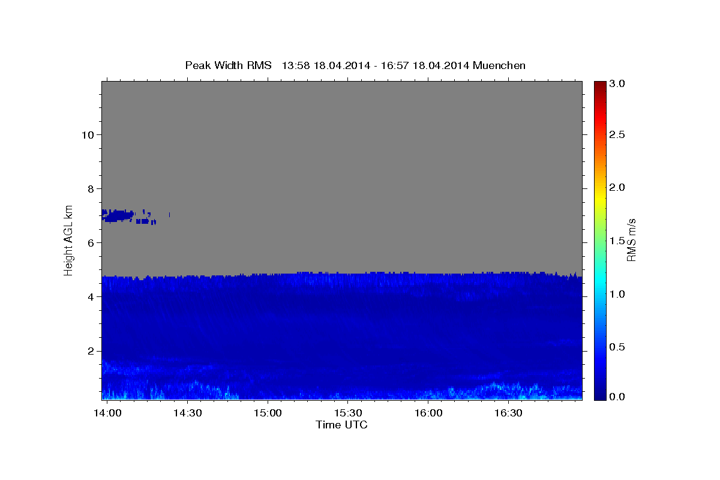Click the '14:00' time tick label
This screenshot has width=720, height=480.
tap(109, 413)
